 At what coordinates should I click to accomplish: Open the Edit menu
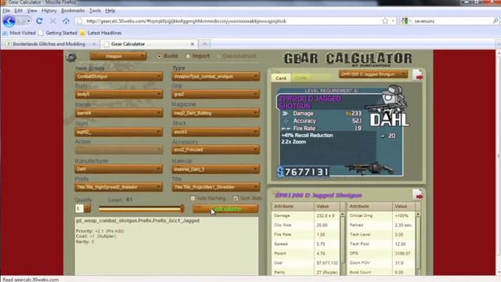(19, 10)
